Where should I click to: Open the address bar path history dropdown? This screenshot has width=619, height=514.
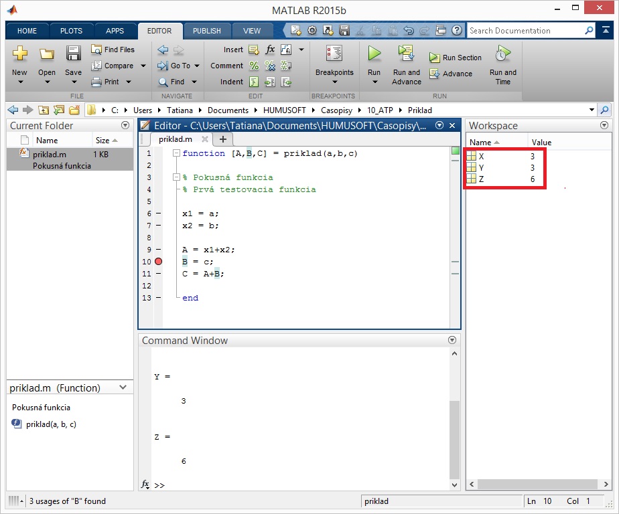click(592, 110)
